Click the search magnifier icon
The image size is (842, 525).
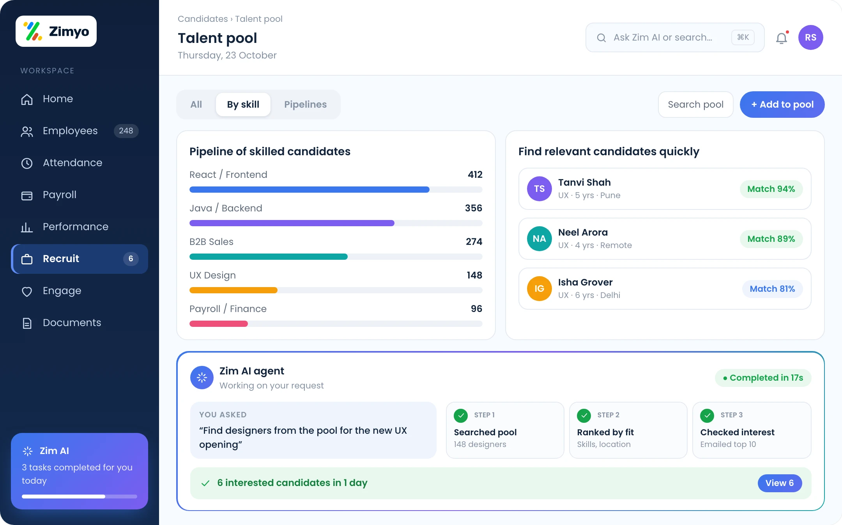click(x=601, y=37)
